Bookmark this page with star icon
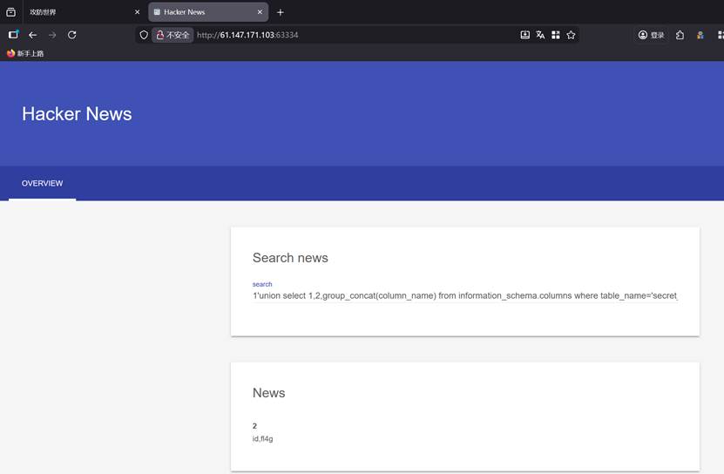The width and height of the screenshot is (724, 474). 572,35
